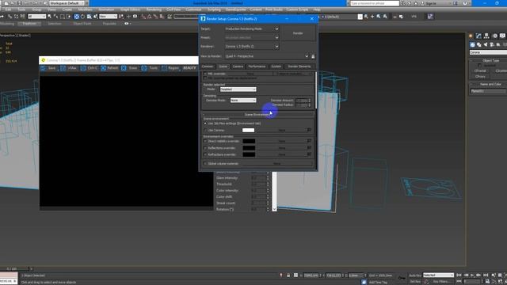Enable Global volume material checkbox
The image size is (507, 285).
(205, 164)
